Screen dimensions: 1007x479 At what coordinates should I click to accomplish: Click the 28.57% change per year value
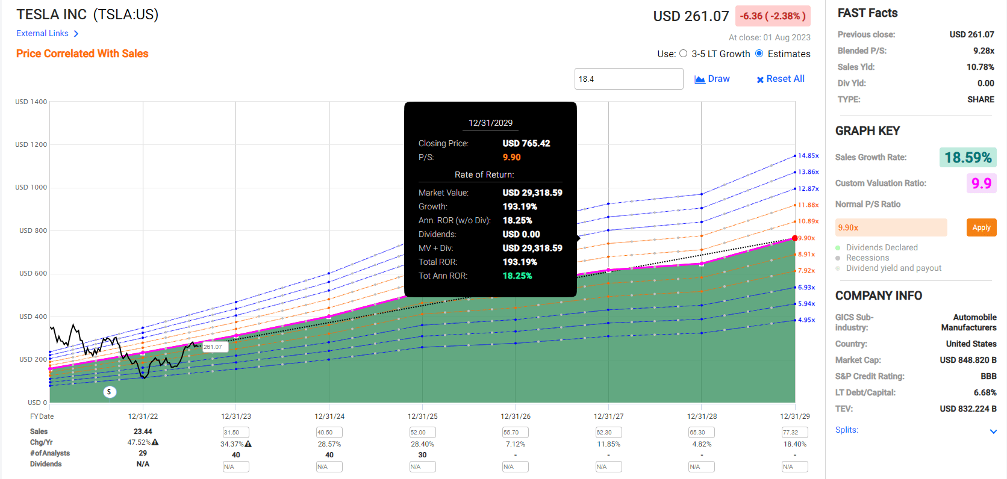329,444
